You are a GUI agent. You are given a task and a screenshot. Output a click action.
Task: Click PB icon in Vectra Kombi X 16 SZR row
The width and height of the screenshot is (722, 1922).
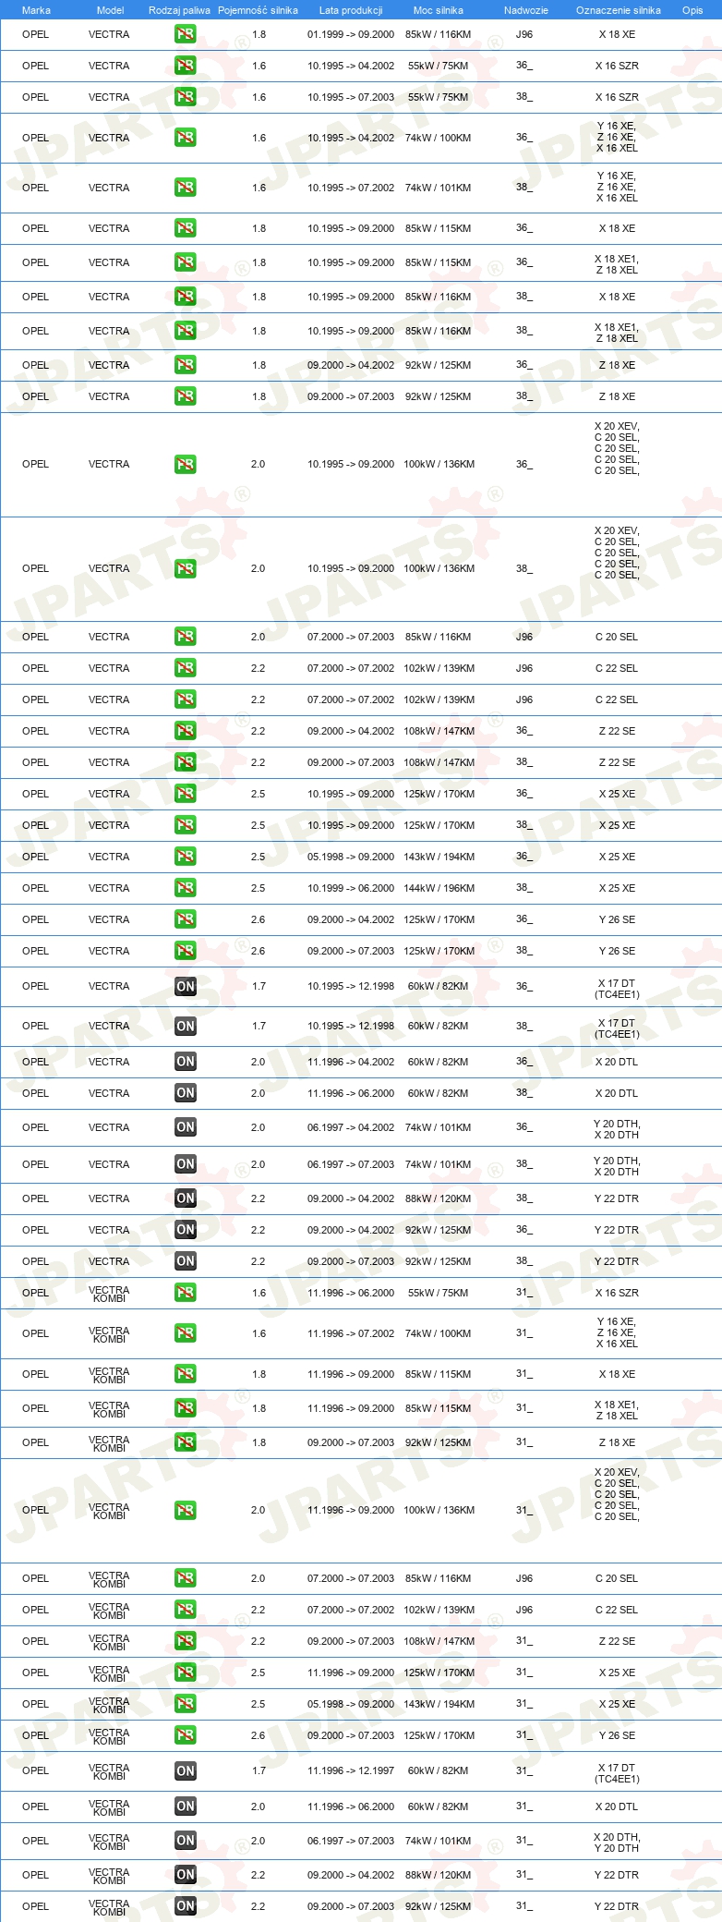[x=185, y=1293]
